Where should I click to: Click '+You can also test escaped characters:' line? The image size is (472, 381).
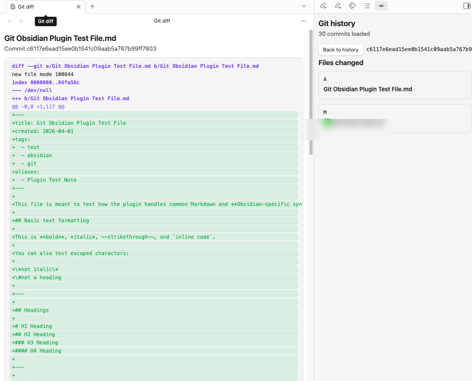click(154, 253)
